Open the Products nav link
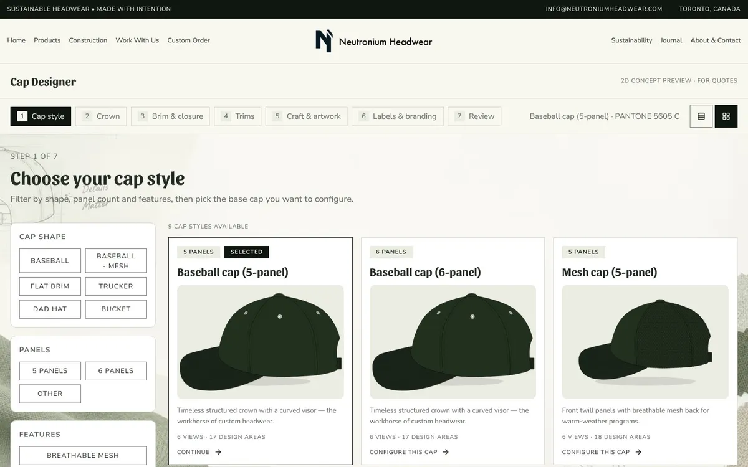The height and width of the screenshot is (467, 748). (x=47, y=40)
